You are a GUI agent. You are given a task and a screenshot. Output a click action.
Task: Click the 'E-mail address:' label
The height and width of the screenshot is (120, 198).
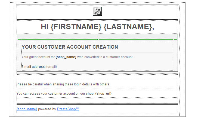[33, 66]
